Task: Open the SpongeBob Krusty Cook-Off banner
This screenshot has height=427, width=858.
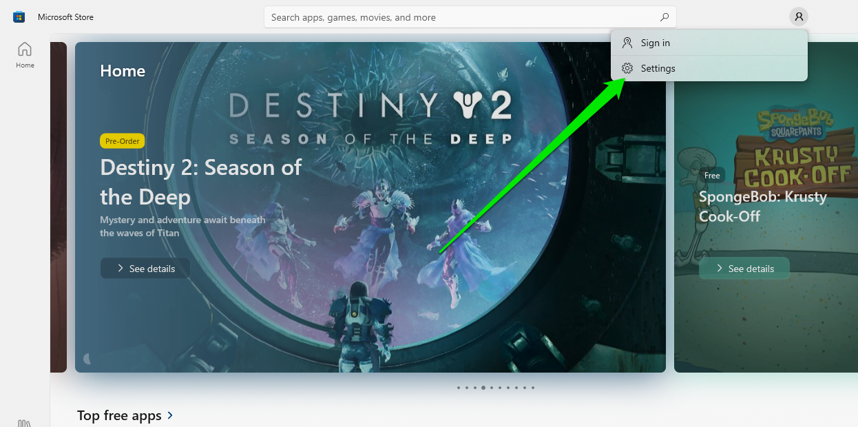Action: 766,207
